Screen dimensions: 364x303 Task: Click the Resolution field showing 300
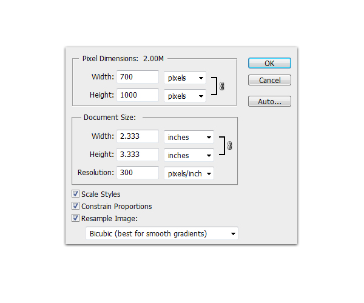point(138,173)
